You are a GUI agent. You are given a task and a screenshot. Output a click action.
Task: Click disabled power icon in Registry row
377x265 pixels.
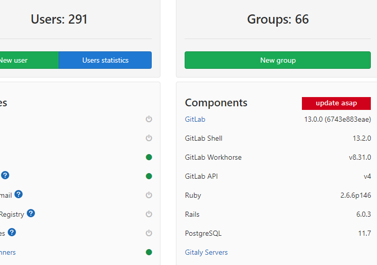coord(149,214)
